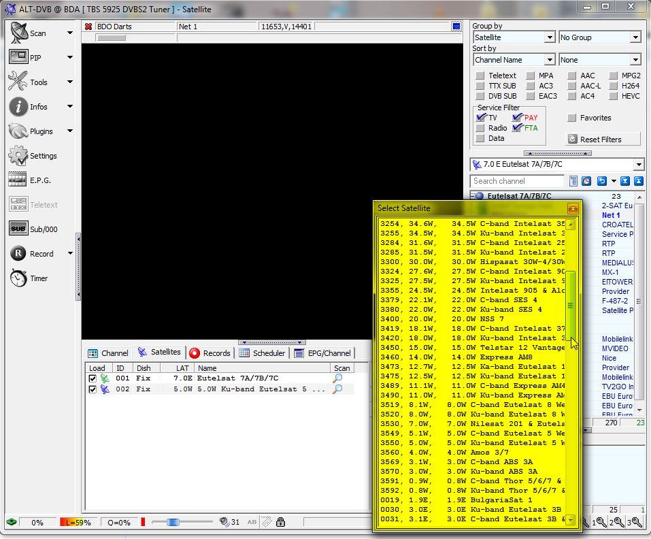This screenshot has width=651, height=539.
Task: Enable the TTX SUB checkbox
Action: [x=480, y=86]
